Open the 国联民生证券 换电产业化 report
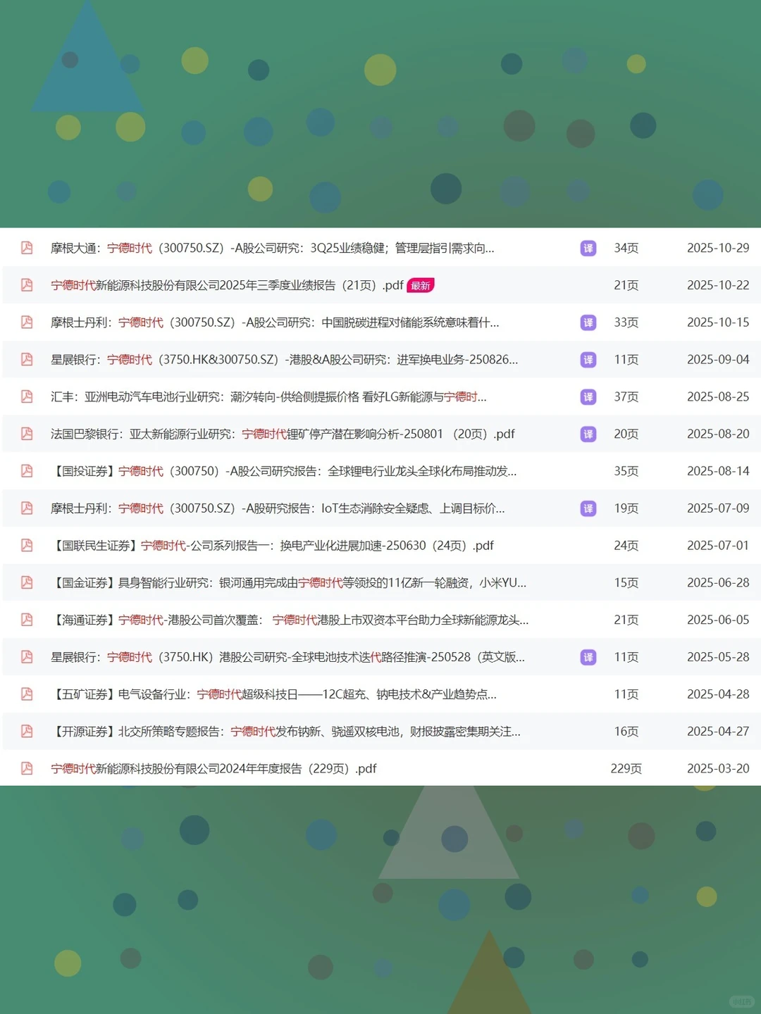 pyautogui.click(x=275, y=545)
